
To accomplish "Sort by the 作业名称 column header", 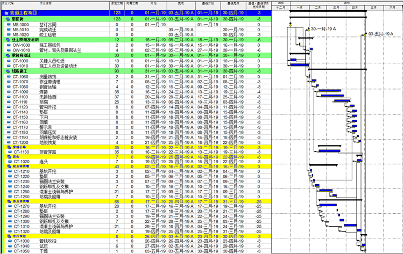I will (46, 3).
